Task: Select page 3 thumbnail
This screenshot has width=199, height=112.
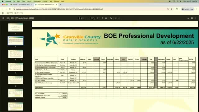Action: pos(16,54)
